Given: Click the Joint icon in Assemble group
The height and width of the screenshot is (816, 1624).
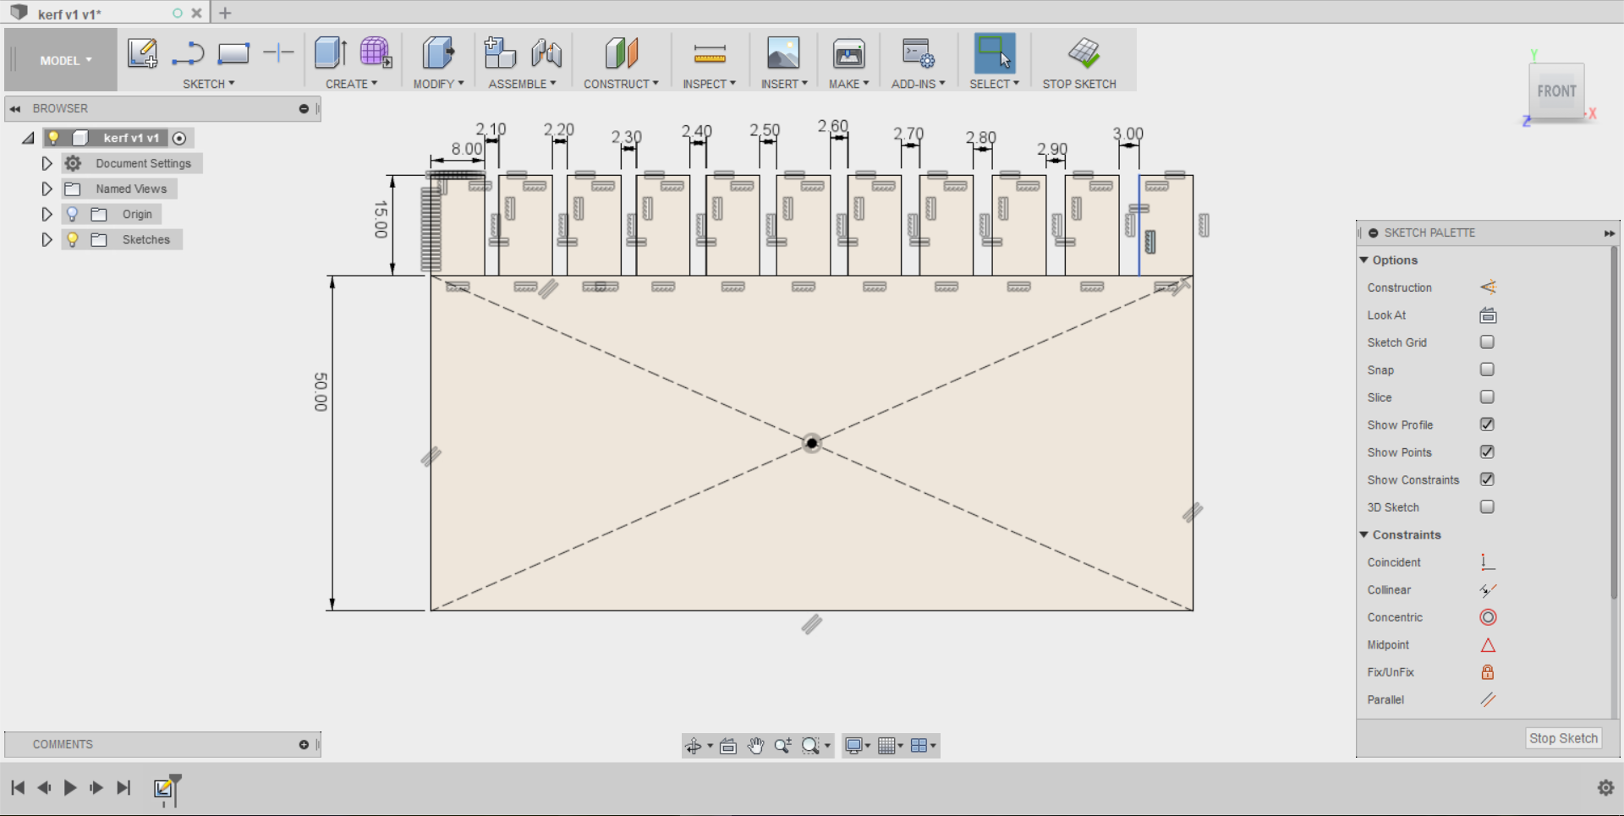Looking at the screenshot, I should tap(546, 53).
